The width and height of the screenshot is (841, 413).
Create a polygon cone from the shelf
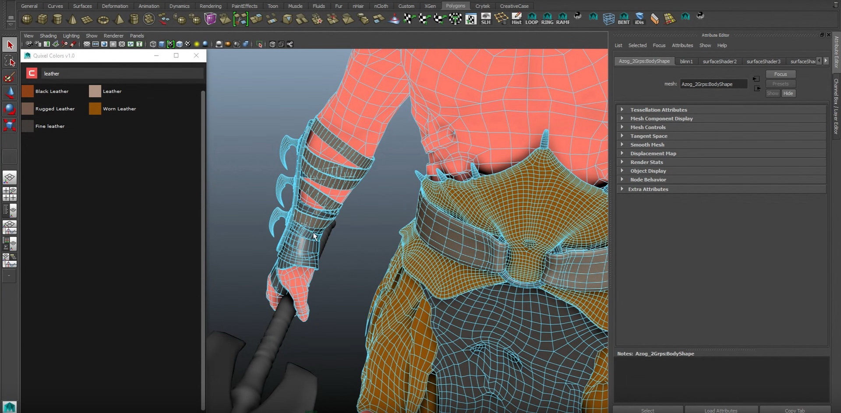tap(73, 19)
